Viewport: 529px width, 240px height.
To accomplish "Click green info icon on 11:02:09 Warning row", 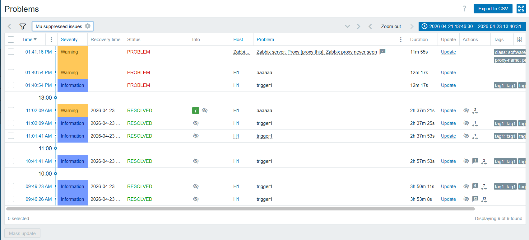I will (195, 111).
